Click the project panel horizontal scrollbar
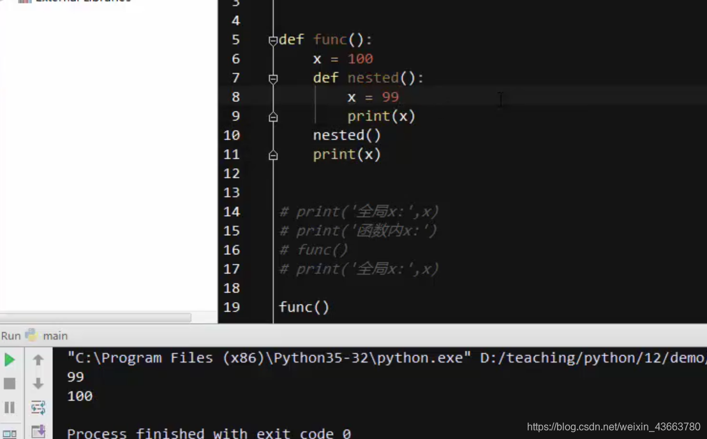707x439 pixels. point(96,317)
